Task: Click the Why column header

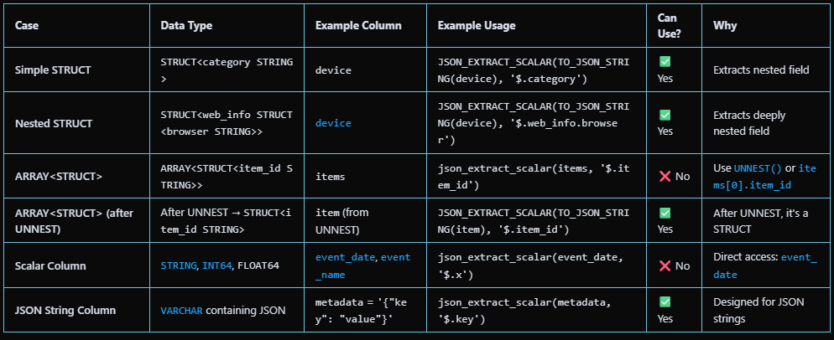Action: click(725, 26)
